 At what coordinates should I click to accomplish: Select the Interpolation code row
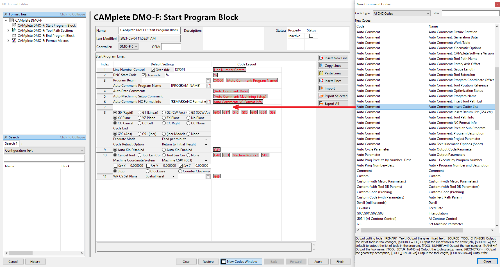click(425, 213)
